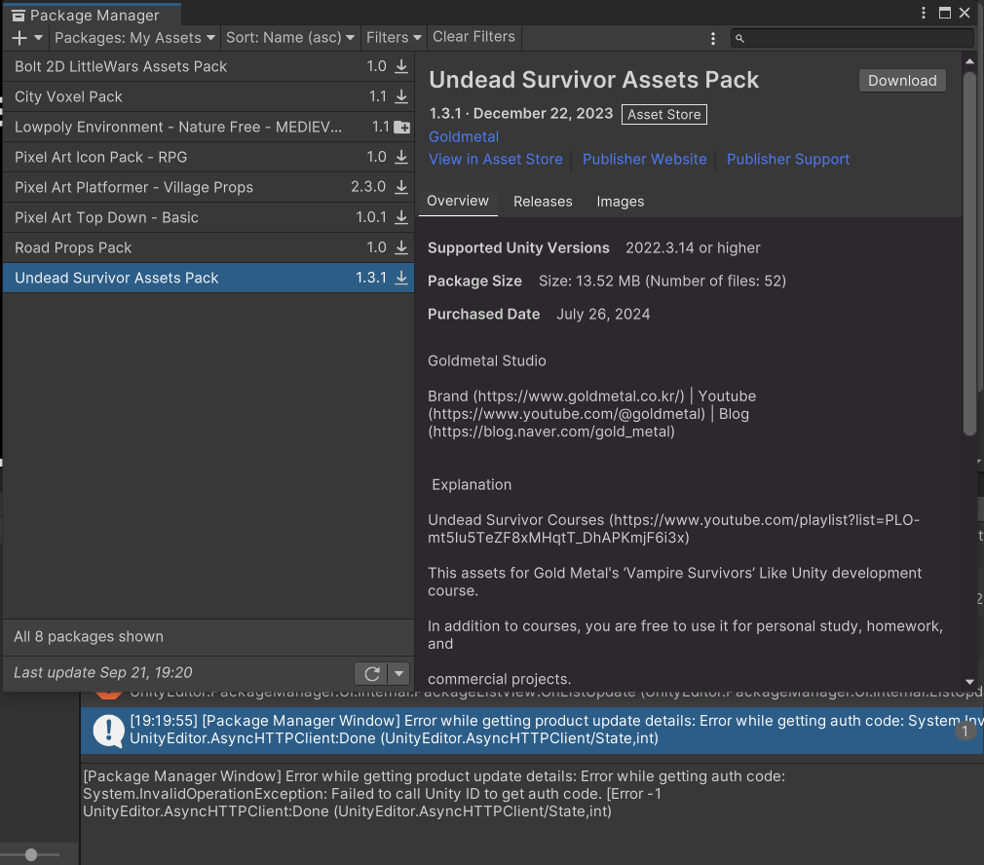Select the City Voxel Pack row
Viewport: 984px width, 865px height.
pos(208,96)
